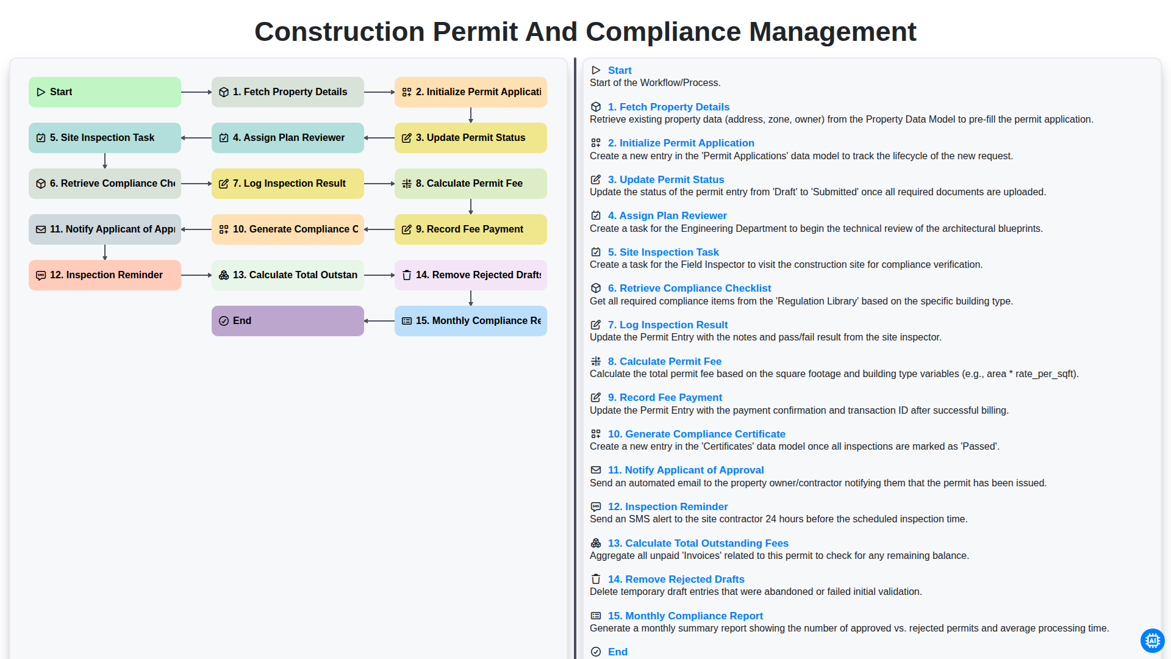Click the report icon beside Monthly Compliance Report in list
This screenshot has height=659, width=1171.
point(596,616)
